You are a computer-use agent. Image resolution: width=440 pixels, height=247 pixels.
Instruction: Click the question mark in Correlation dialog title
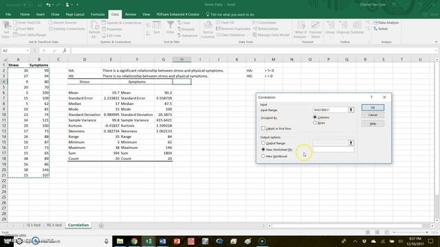[x=371, y=97]
